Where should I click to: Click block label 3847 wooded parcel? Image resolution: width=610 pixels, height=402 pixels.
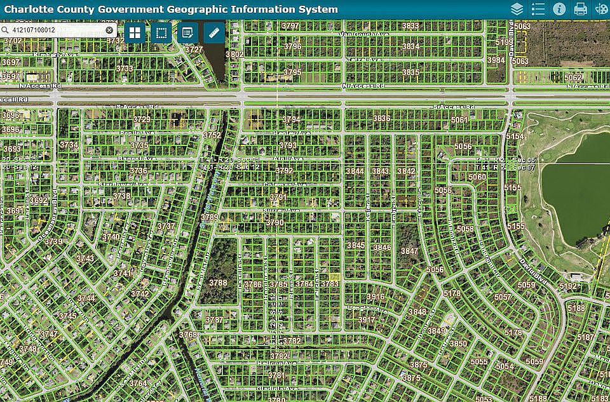pos(409,251)
